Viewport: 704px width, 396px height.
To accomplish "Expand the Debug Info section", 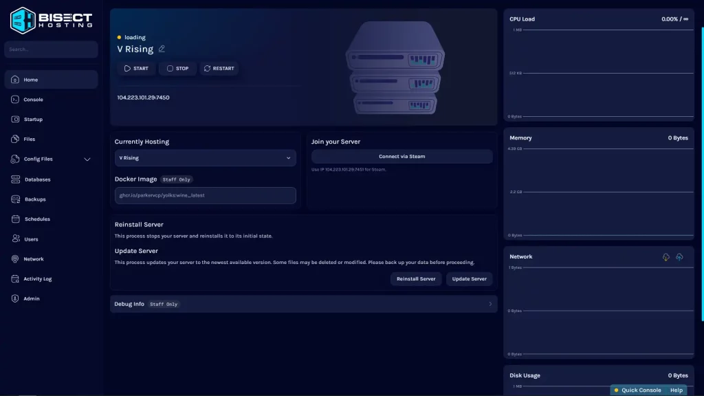I will [x=303, y=304].
